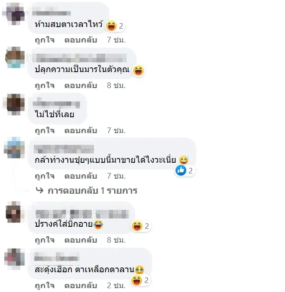Expand การตอบกลับ 1 รายการ replies
This screenshot has height=292, width=285.
point(93,191)
